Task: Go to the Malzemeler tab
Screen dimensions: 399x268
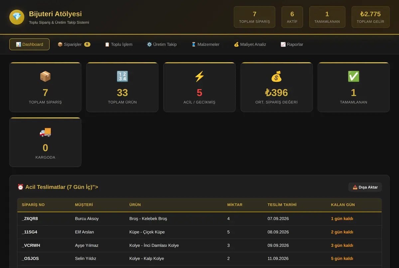Action: 205,44
